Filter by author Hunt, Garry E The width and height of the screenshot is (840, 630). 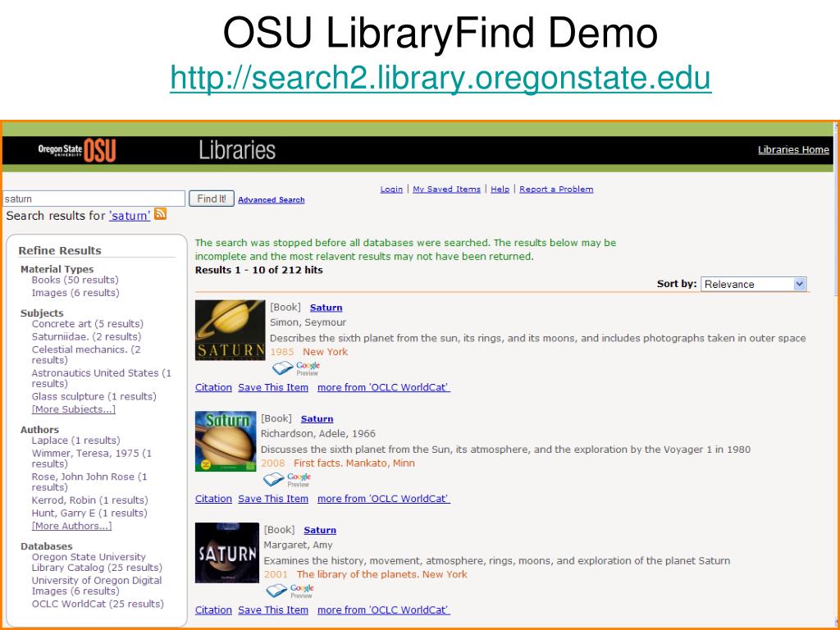[89, 514]
